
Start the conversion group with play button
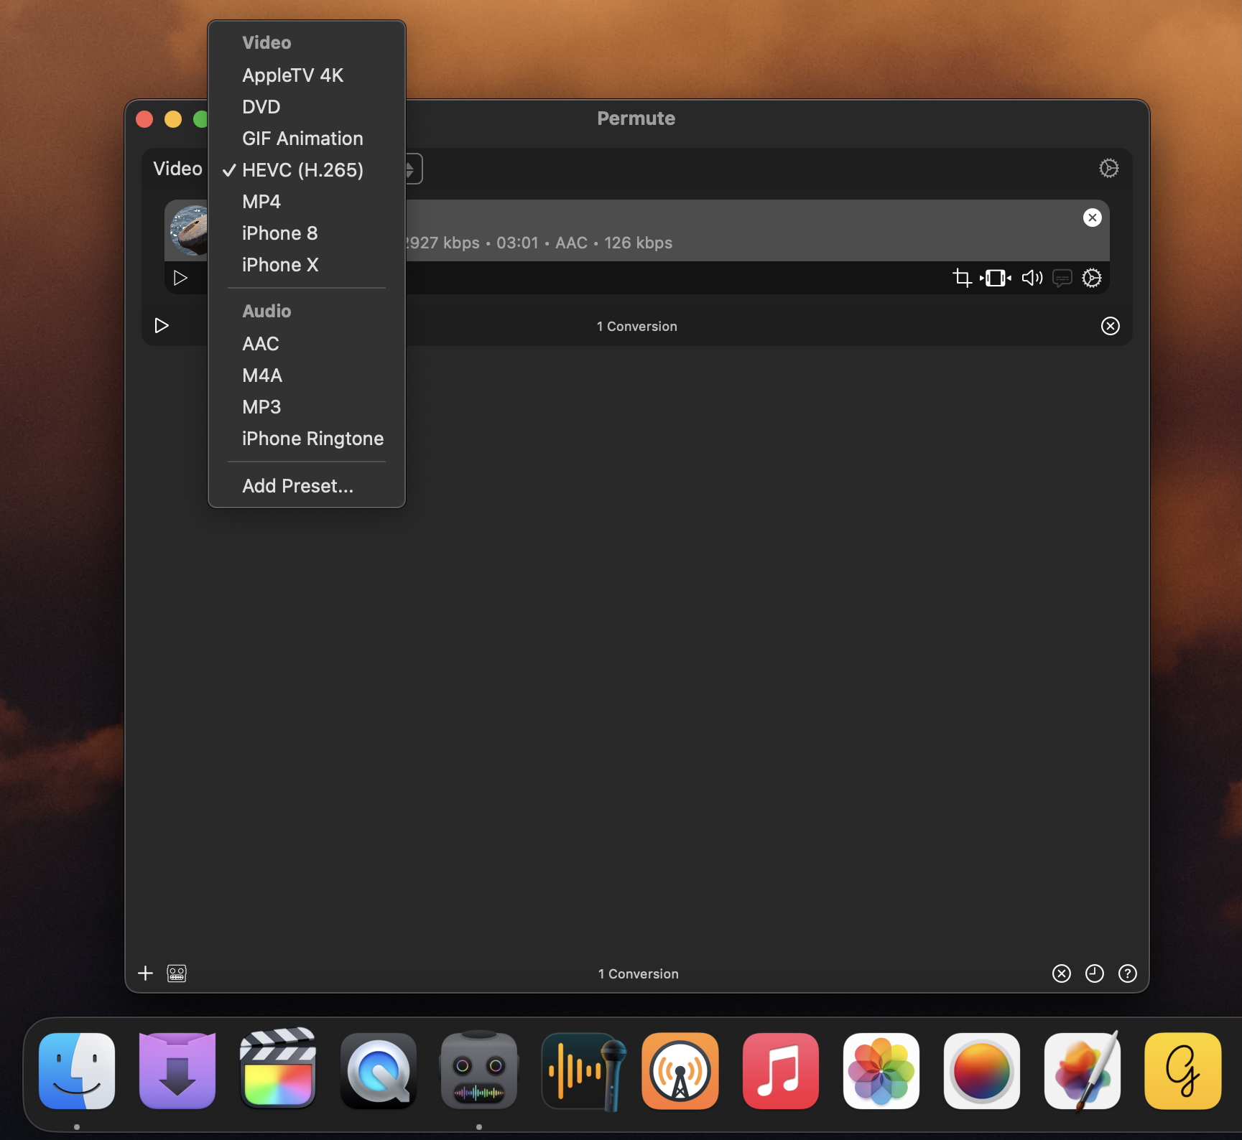[x=162, y=326]
